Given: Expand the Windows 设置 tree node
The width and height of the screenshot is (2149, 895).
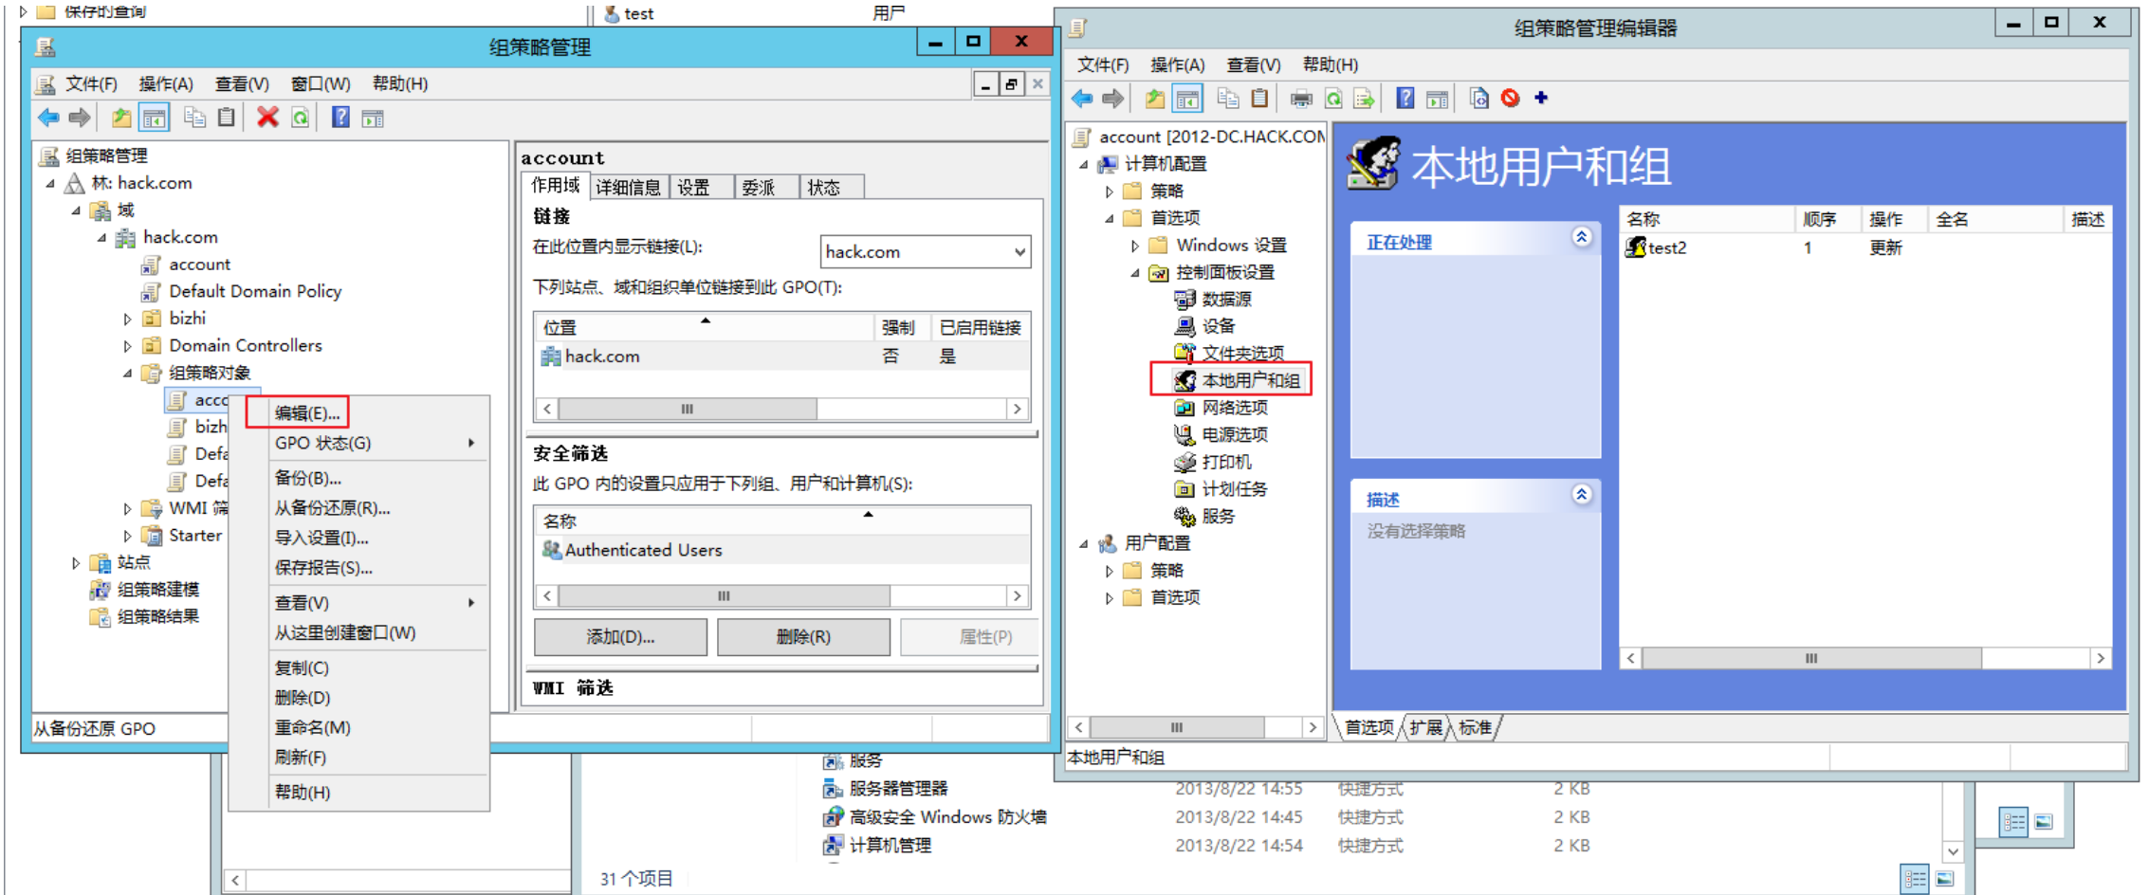Looking at the screenshot, I should coord(1134,245).
